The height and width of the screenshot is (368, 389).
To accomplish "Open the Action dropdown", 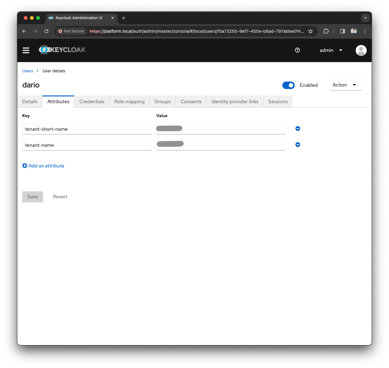I will (345, 85).
